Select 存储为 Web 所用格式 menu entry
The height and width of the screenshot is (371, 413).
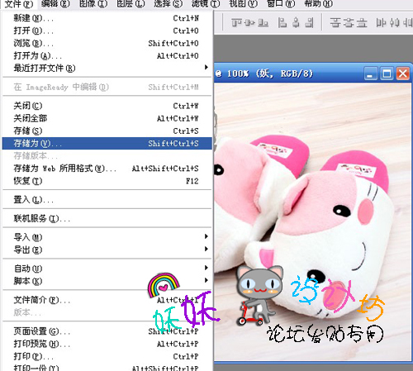click(107, 169)
